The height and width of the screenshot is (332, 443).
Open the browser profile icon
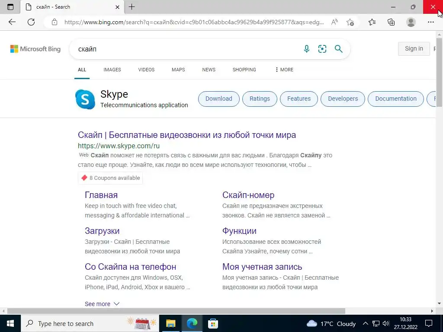(x=411, y=22)
